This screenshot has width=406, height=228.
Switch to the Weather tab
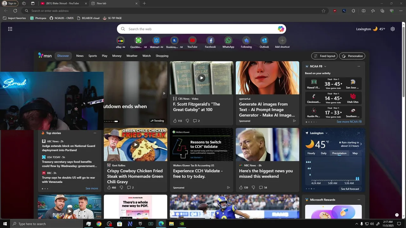tap(132, 56)
